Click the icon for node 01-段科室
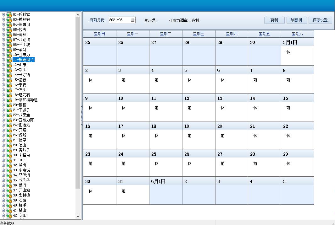The height and width of the screenshot is (225, 335). [x=9, y=14]
